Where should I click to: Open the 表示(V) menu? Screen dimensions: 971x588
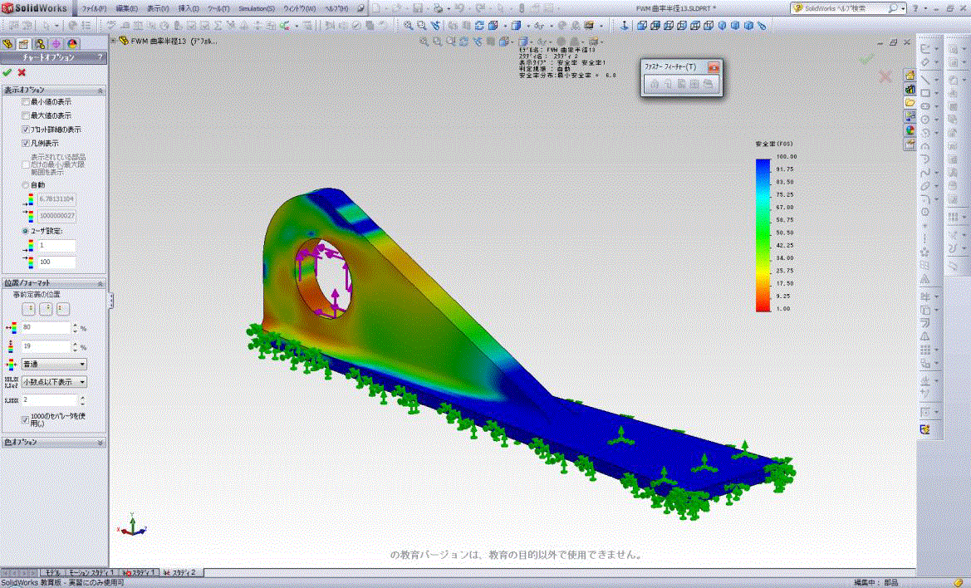[x=158, y=8]
